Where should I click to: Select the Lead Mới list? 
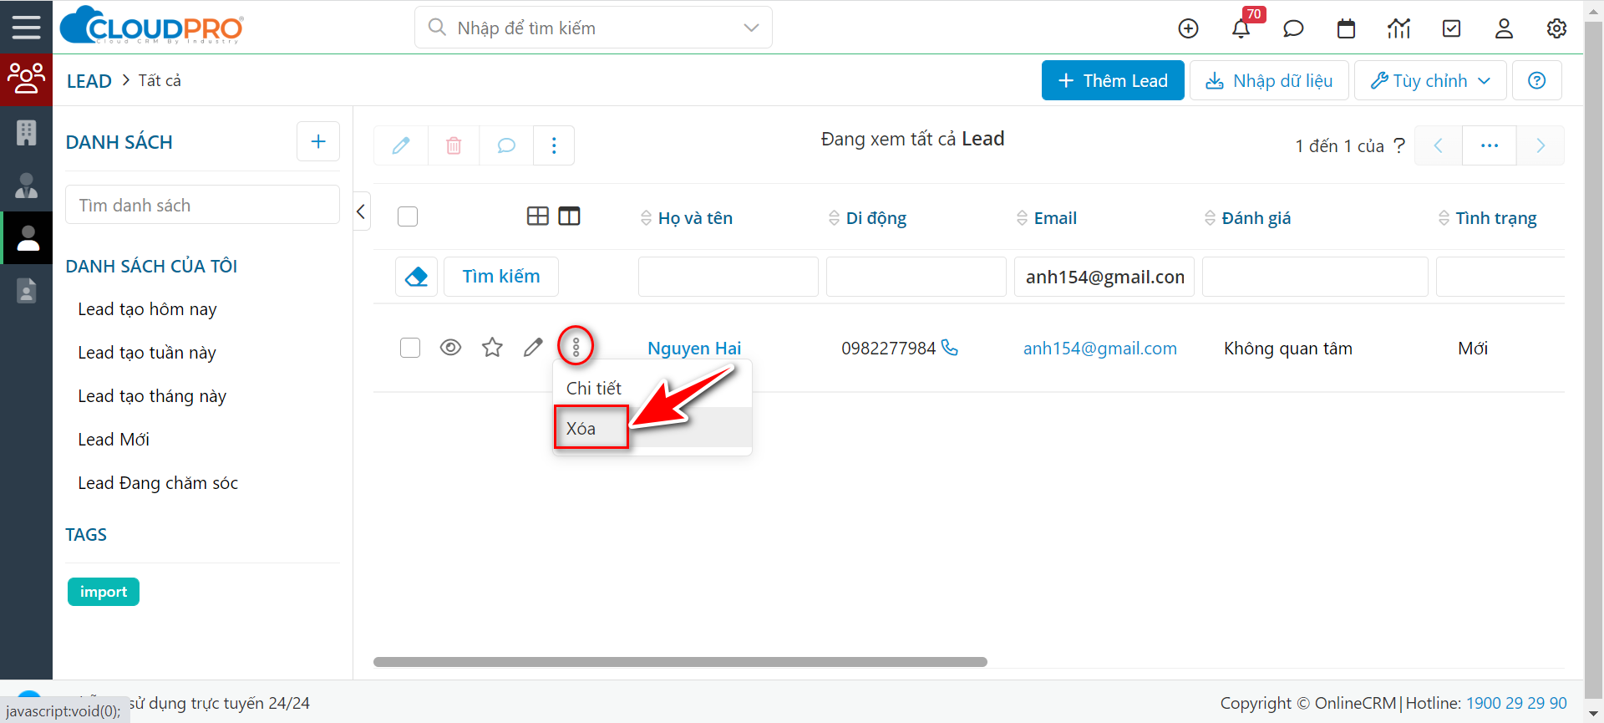114,440
